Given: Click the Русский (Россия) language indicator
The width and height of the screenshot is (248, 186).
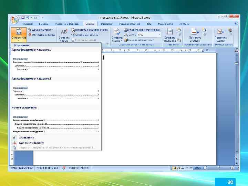Looking at the screenshot, I should (79, 168).
